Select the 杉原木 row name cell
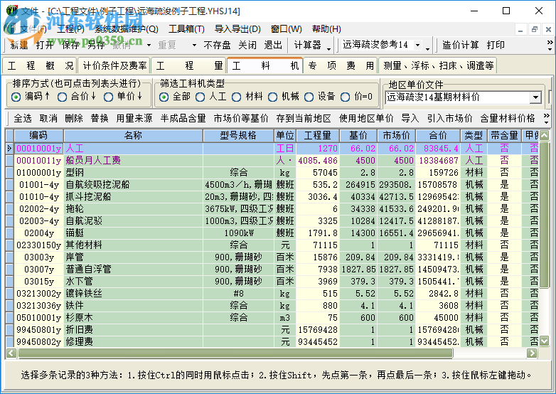 click(134, 317)
